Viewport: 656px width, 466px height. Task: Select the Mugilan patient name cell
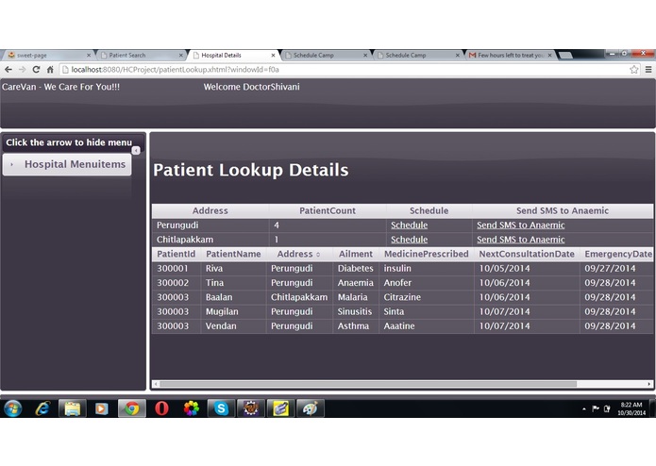[233, 312]
